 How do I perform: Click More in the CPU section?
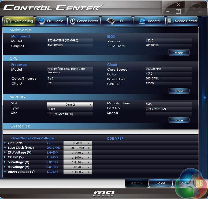click(x=179, y=91)
